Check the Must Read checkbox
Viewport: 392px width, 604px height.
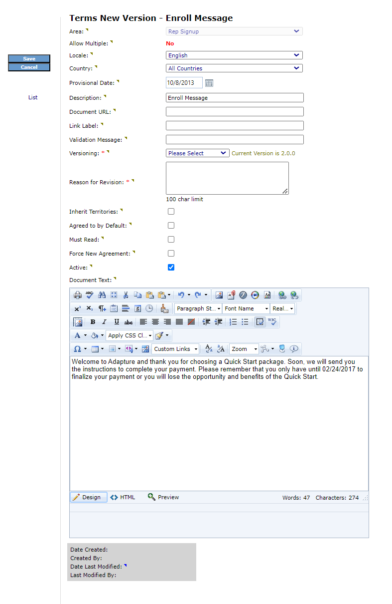point(171,240)
